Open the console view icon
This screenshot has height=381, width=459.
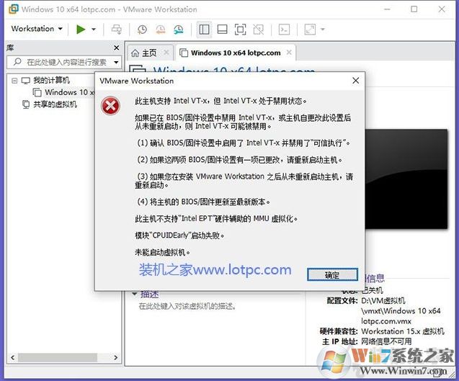pyautogui.click(x=284, y=30)
